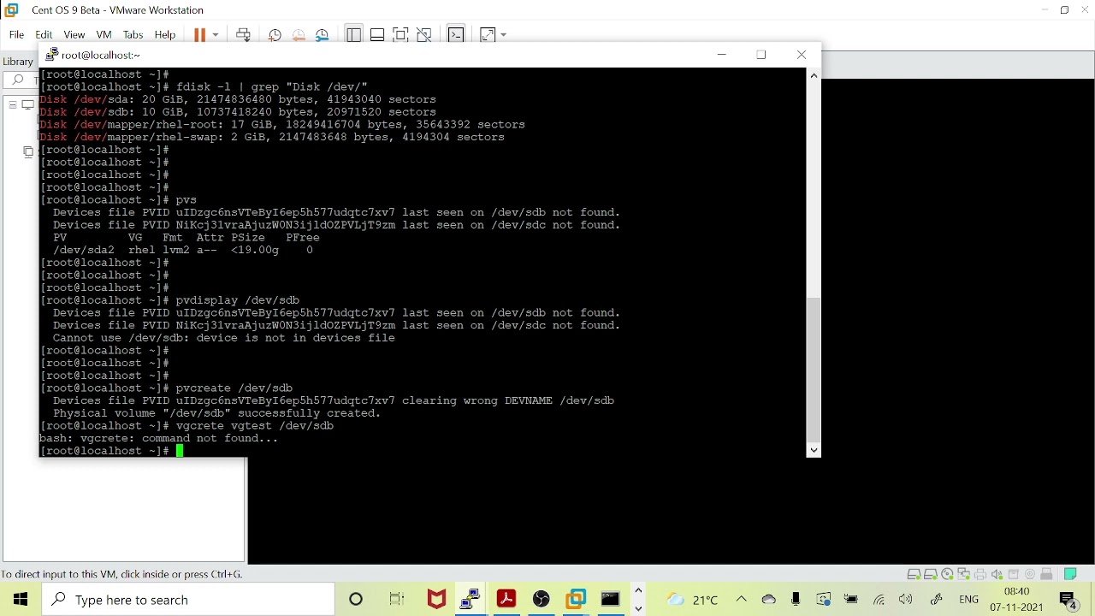1095x616 pixels.
Task: Click the '/dev/sda2 rhel lvm2' row
Action: click(x=183, y=250)
